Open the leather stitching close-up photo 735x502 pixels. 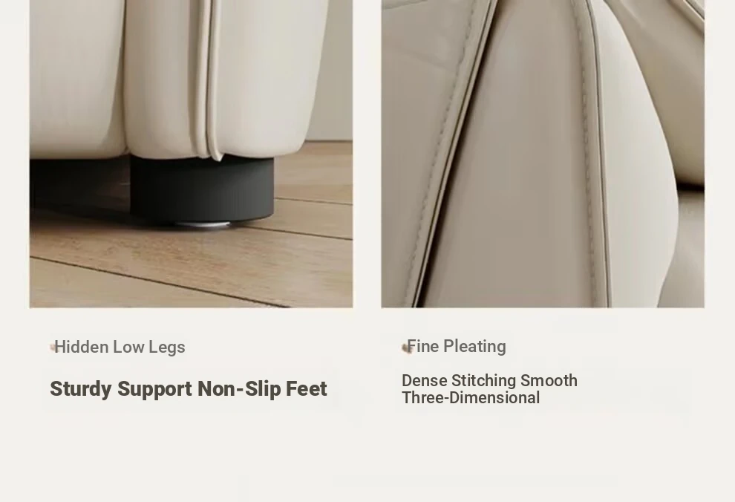pyautogui.click(x=543, y=154)
